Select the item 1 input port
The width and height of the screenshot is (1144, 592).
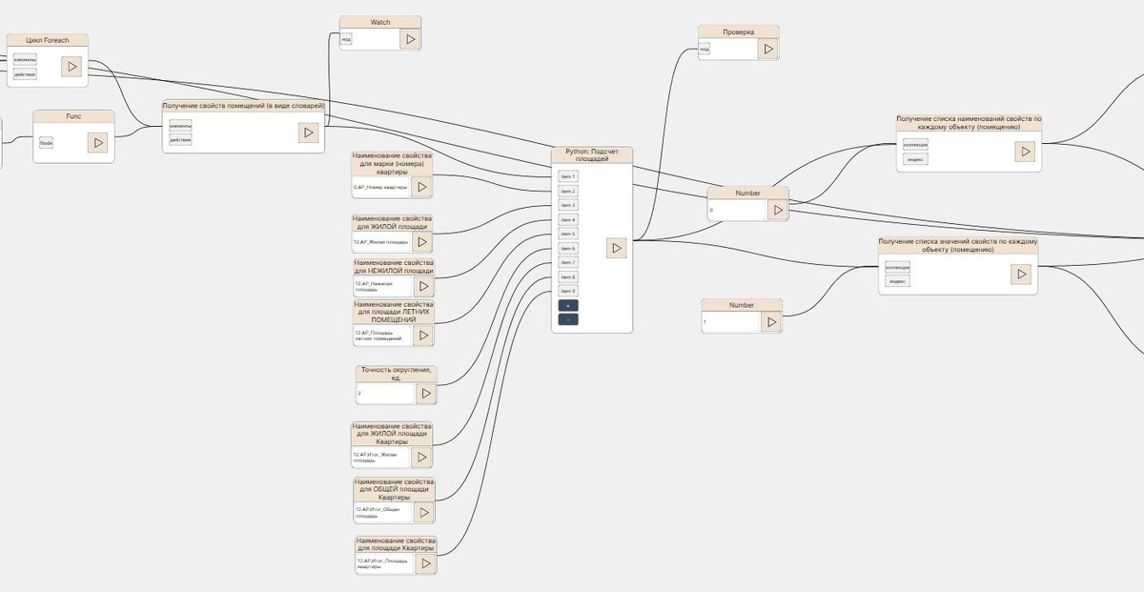point(567,177)
